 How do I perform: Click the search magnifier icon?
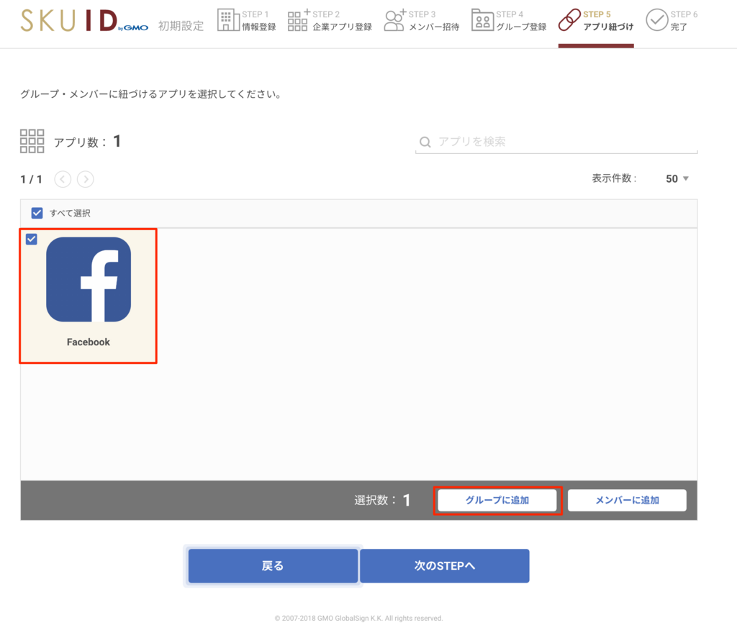(x=425, y=142)
